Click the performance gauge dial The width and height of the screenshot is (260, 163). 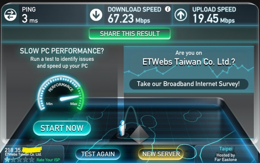tap(61, 93)
